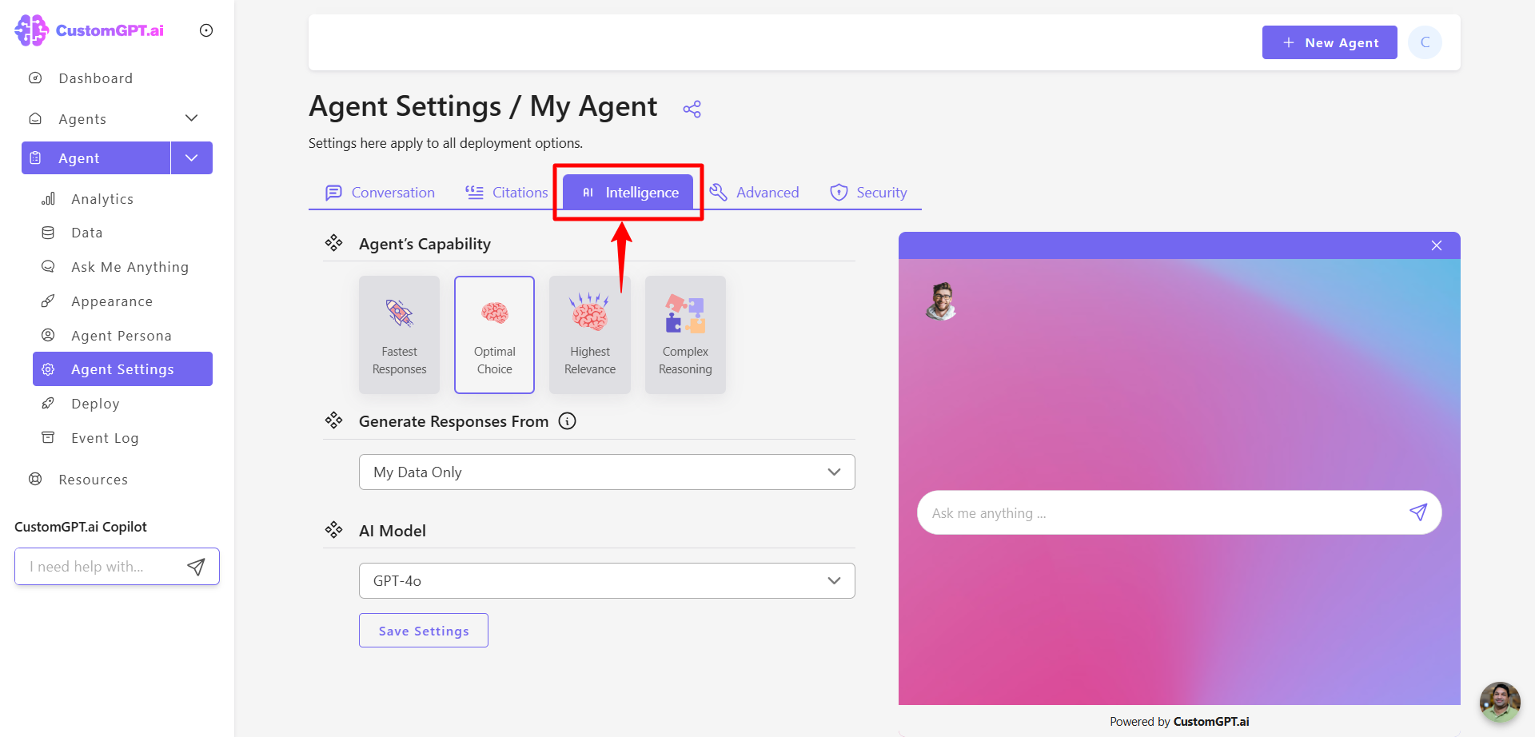This screenshot has width=1535, height=737.
Task: Select Agent Settings in sidebar
Action: click(122, 369)
